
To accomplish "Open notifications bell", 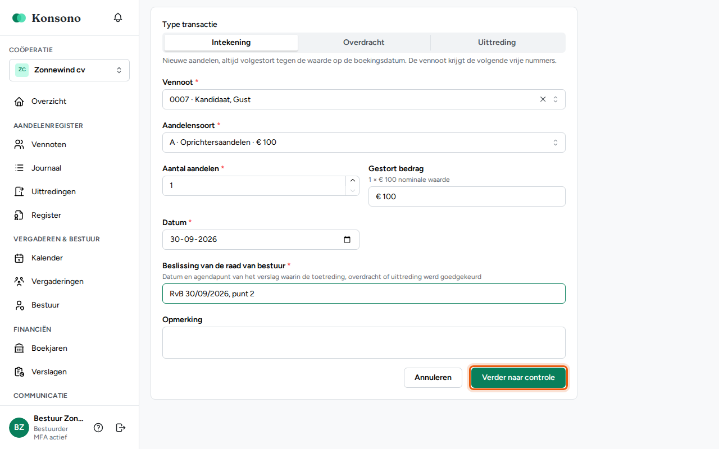I will (x=118, y=17).
